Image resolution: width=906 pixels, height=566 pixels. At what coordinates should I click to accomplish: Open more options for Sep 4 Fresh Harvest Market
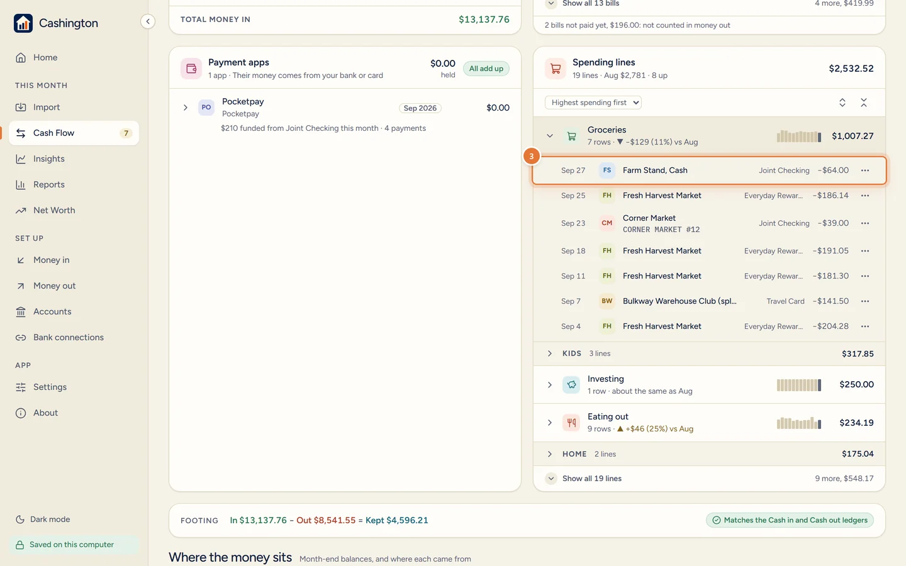(x=865, y=326)
